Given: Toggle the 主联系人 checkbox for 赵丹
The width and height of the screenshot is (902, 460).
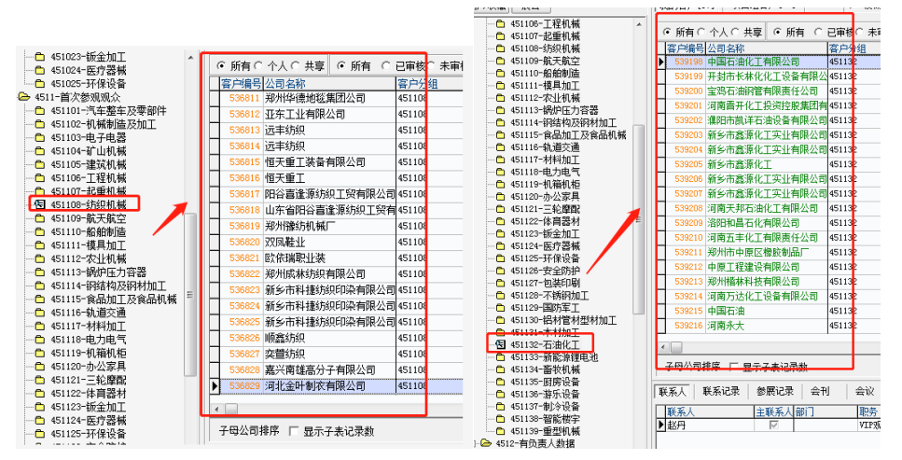Looking at the screenshot, I should tap(773, 425).
